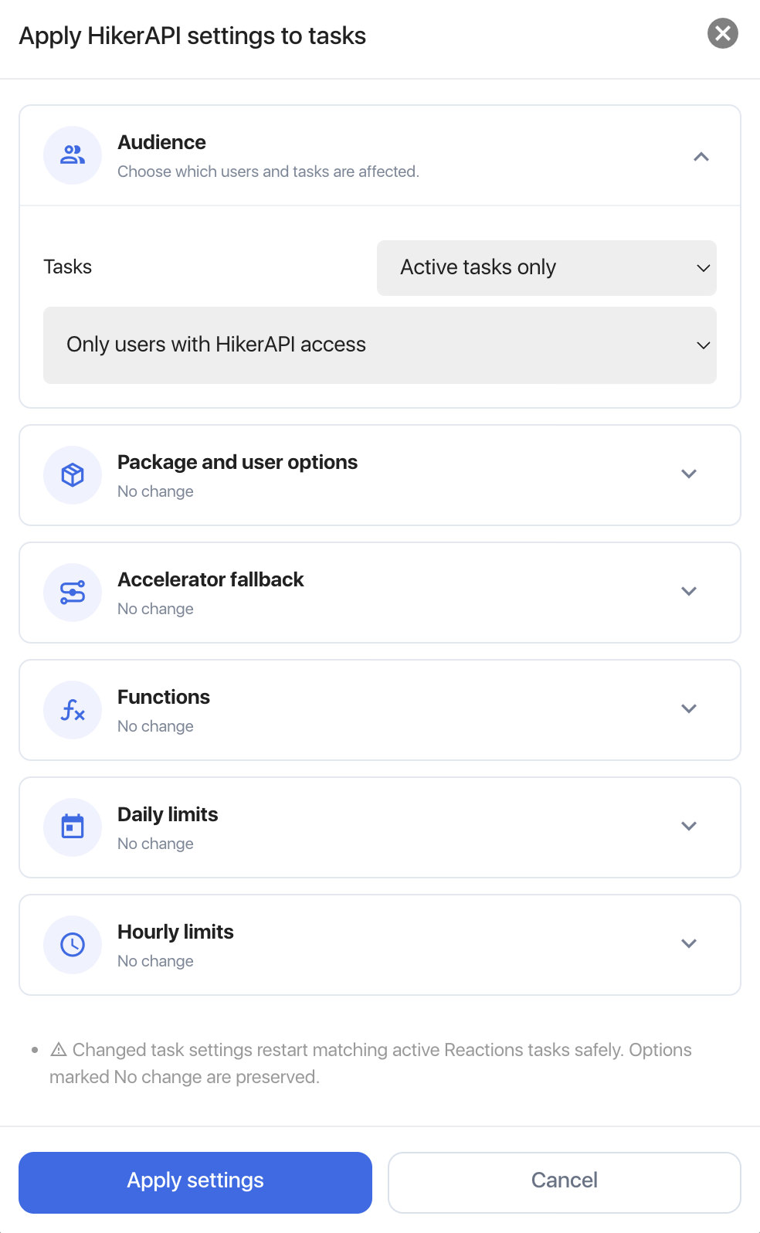This screenshot has width=760, height=1233.
Task: Click 'No change' under Accelerator fallback
Action: tap(155, 609)
